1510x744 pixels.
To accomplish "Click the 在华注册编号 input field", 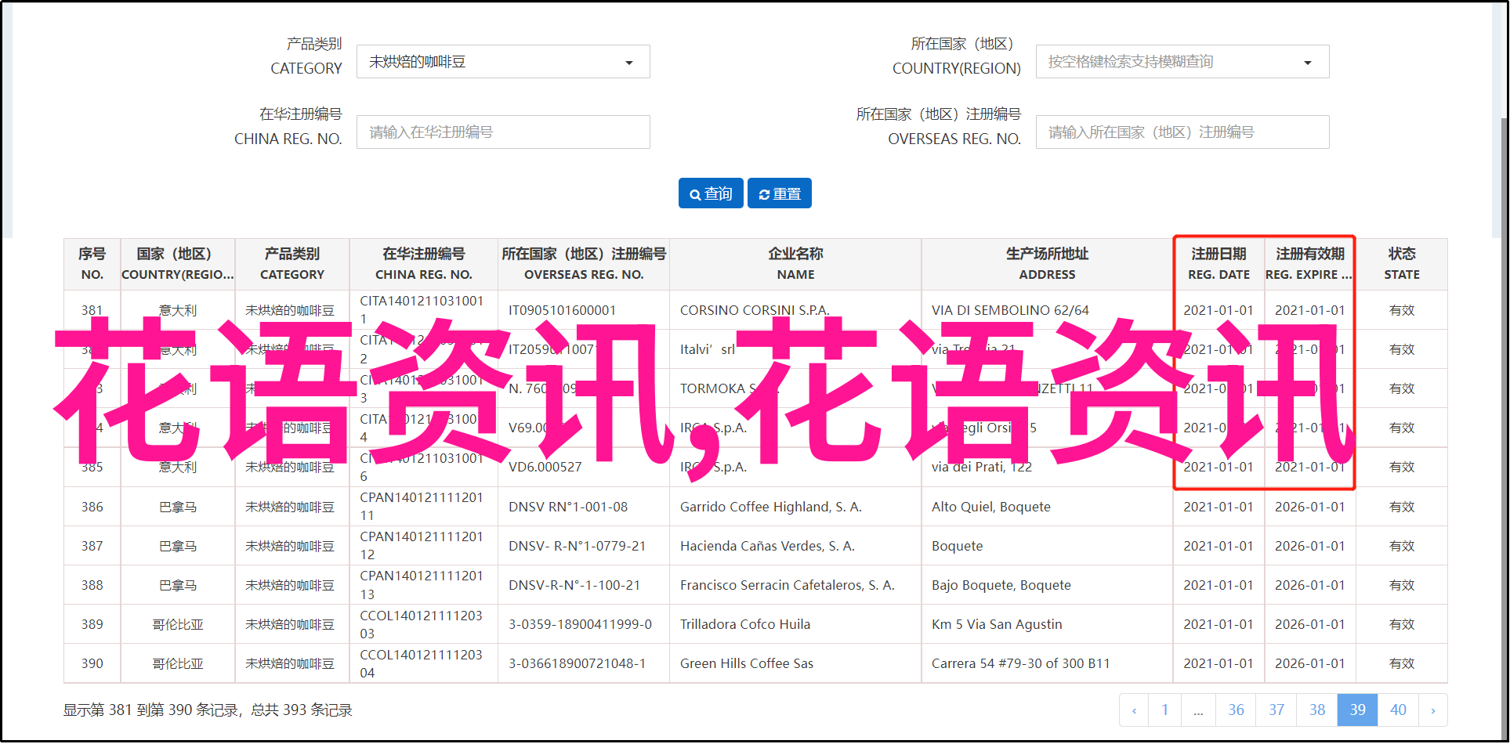I will pyautogui.click(x=502, y=132).
